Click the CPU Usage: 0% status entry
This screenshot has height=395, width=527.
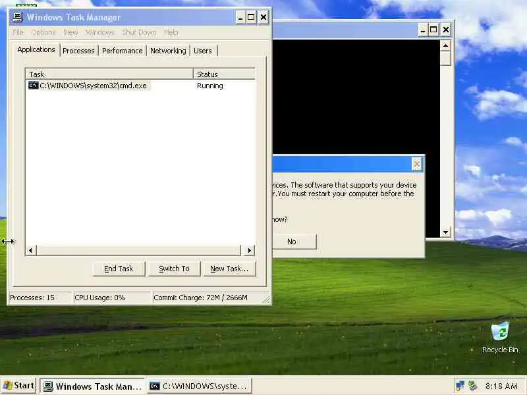[x=112, y=298]
